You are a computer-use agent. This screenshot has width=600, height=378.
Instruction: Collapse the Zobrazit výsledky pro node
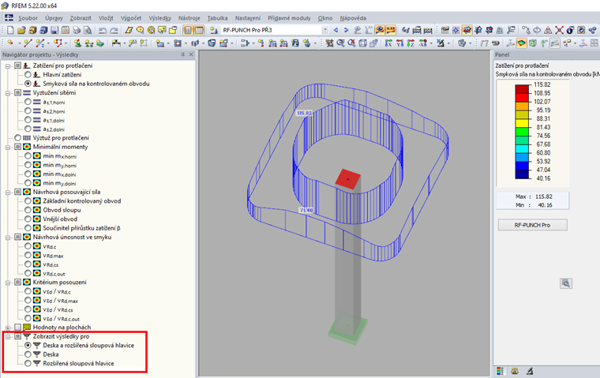pos(8,337)
